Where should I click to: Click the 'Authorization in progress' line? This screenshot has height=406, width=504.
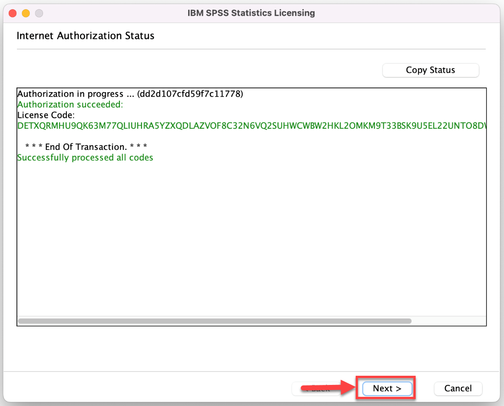point(130,93)
